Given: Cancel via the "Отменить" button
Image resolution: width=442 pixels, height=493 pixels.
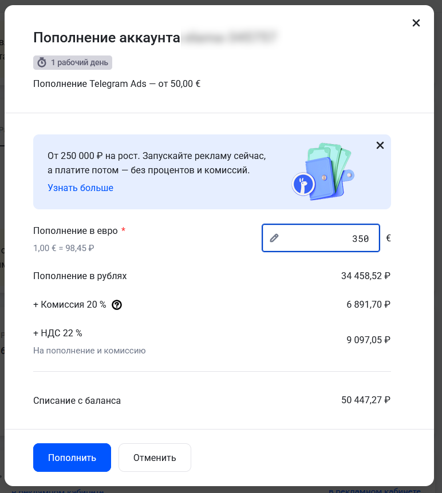Looking at the screenshot, I should click(155, 458).
